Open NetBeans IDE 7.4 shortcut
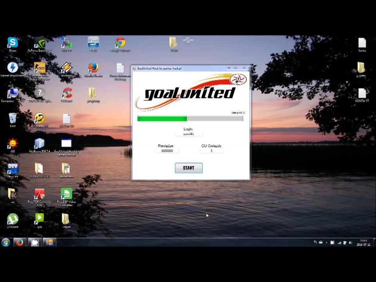376x282 pixels. (x=40, y=145)
